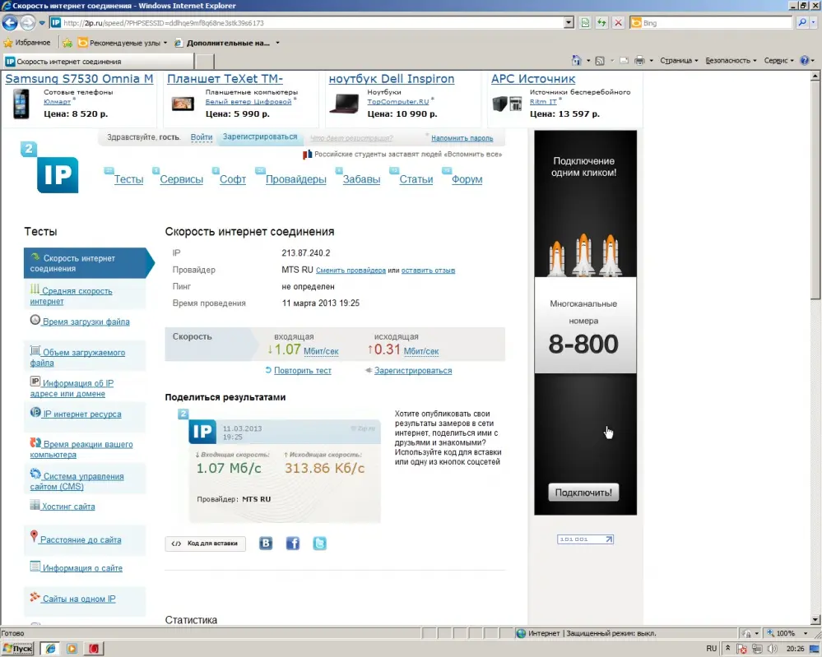This screenshot has width=822, height=657.
Task: Click the Home icon in command bar
Action: (x=577, y=61)
